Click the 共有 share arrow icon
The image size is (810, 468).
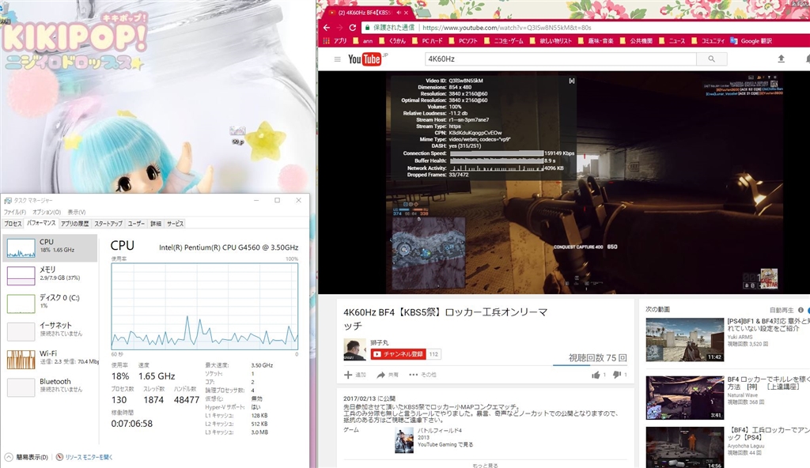click(x=380, y=375)
